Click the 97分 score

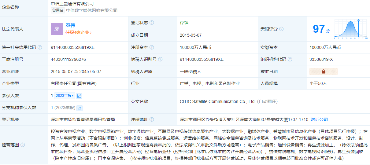click(321, 29)
